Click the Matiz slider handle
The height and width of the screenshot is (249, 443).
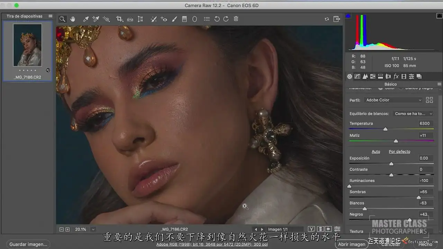point(396,141)
